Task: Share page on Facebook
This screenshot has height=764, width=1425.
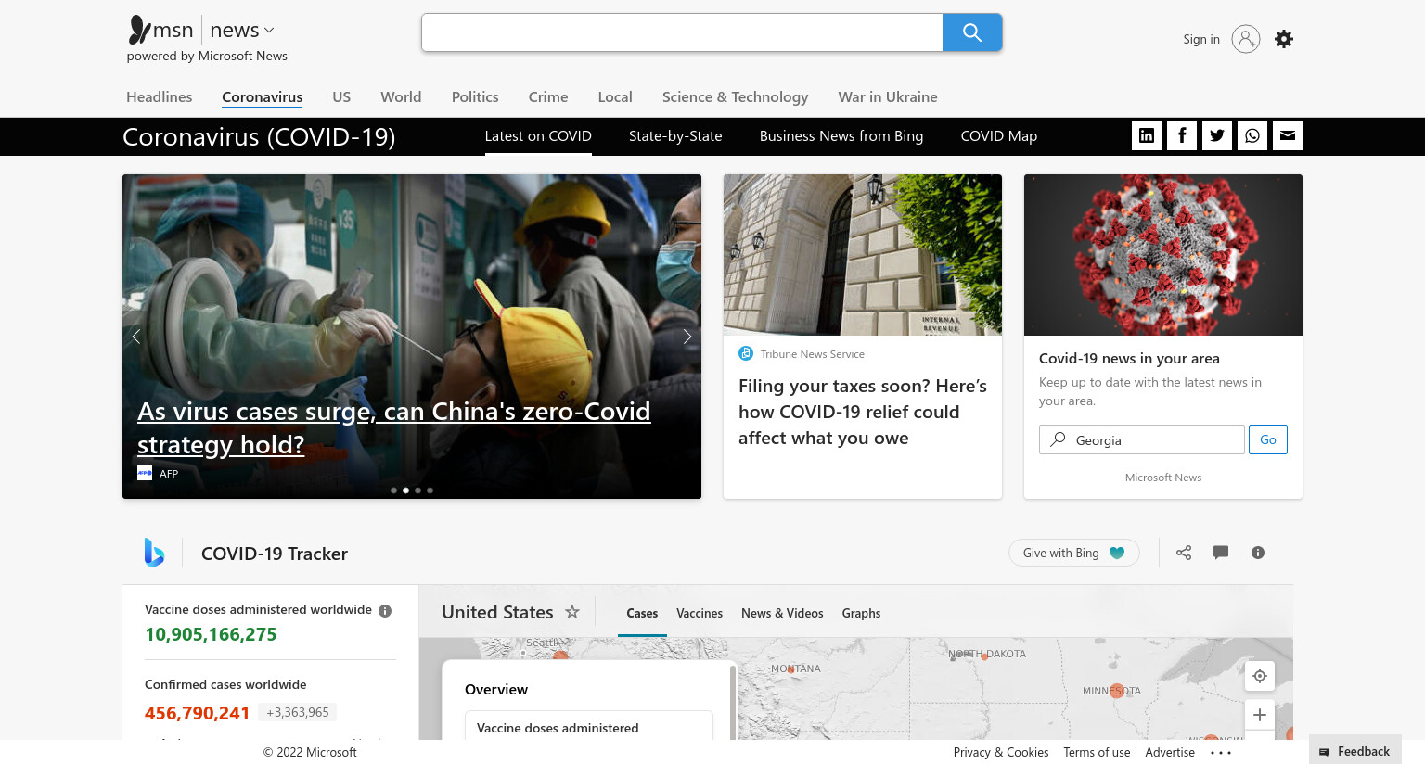Action: point(1182,135)
